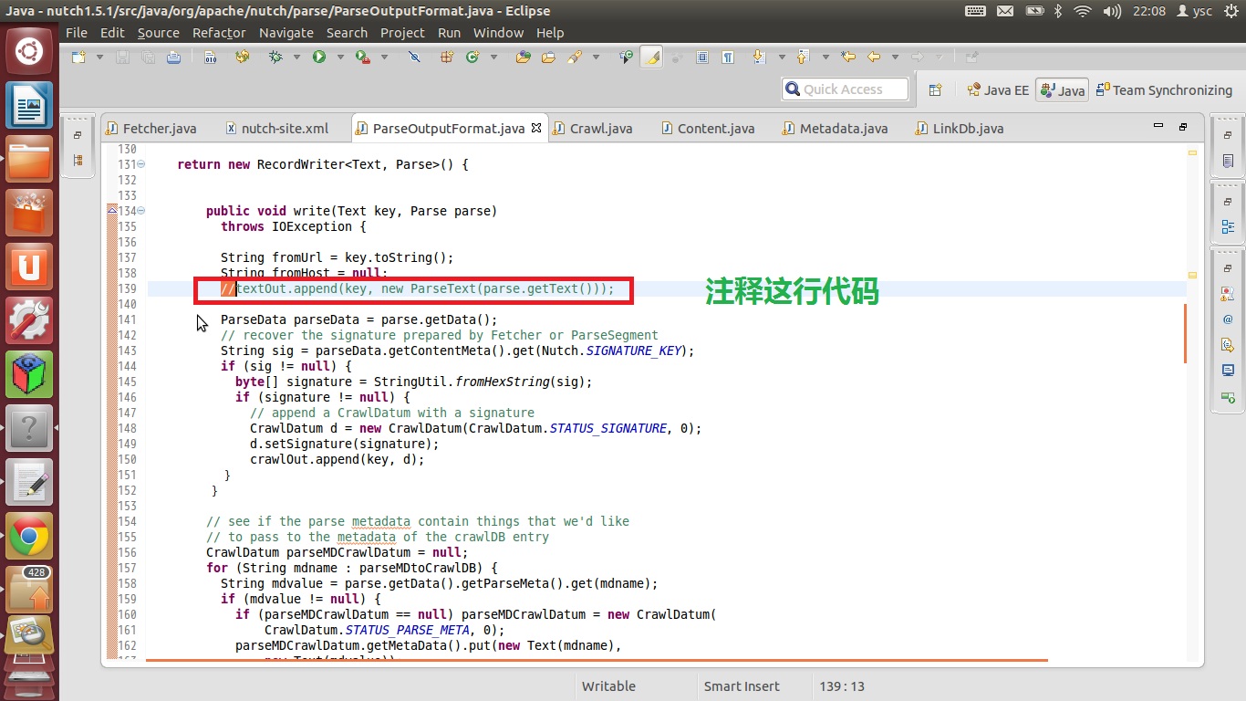This screenshot has width=1246, height=701.
Task: Click the Open Type icon
Action: pyautogui.click(x=524, y=57)
